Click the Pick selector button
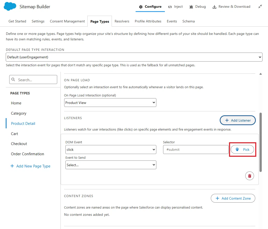The image size is (268, 229). [x=242, y=150]
